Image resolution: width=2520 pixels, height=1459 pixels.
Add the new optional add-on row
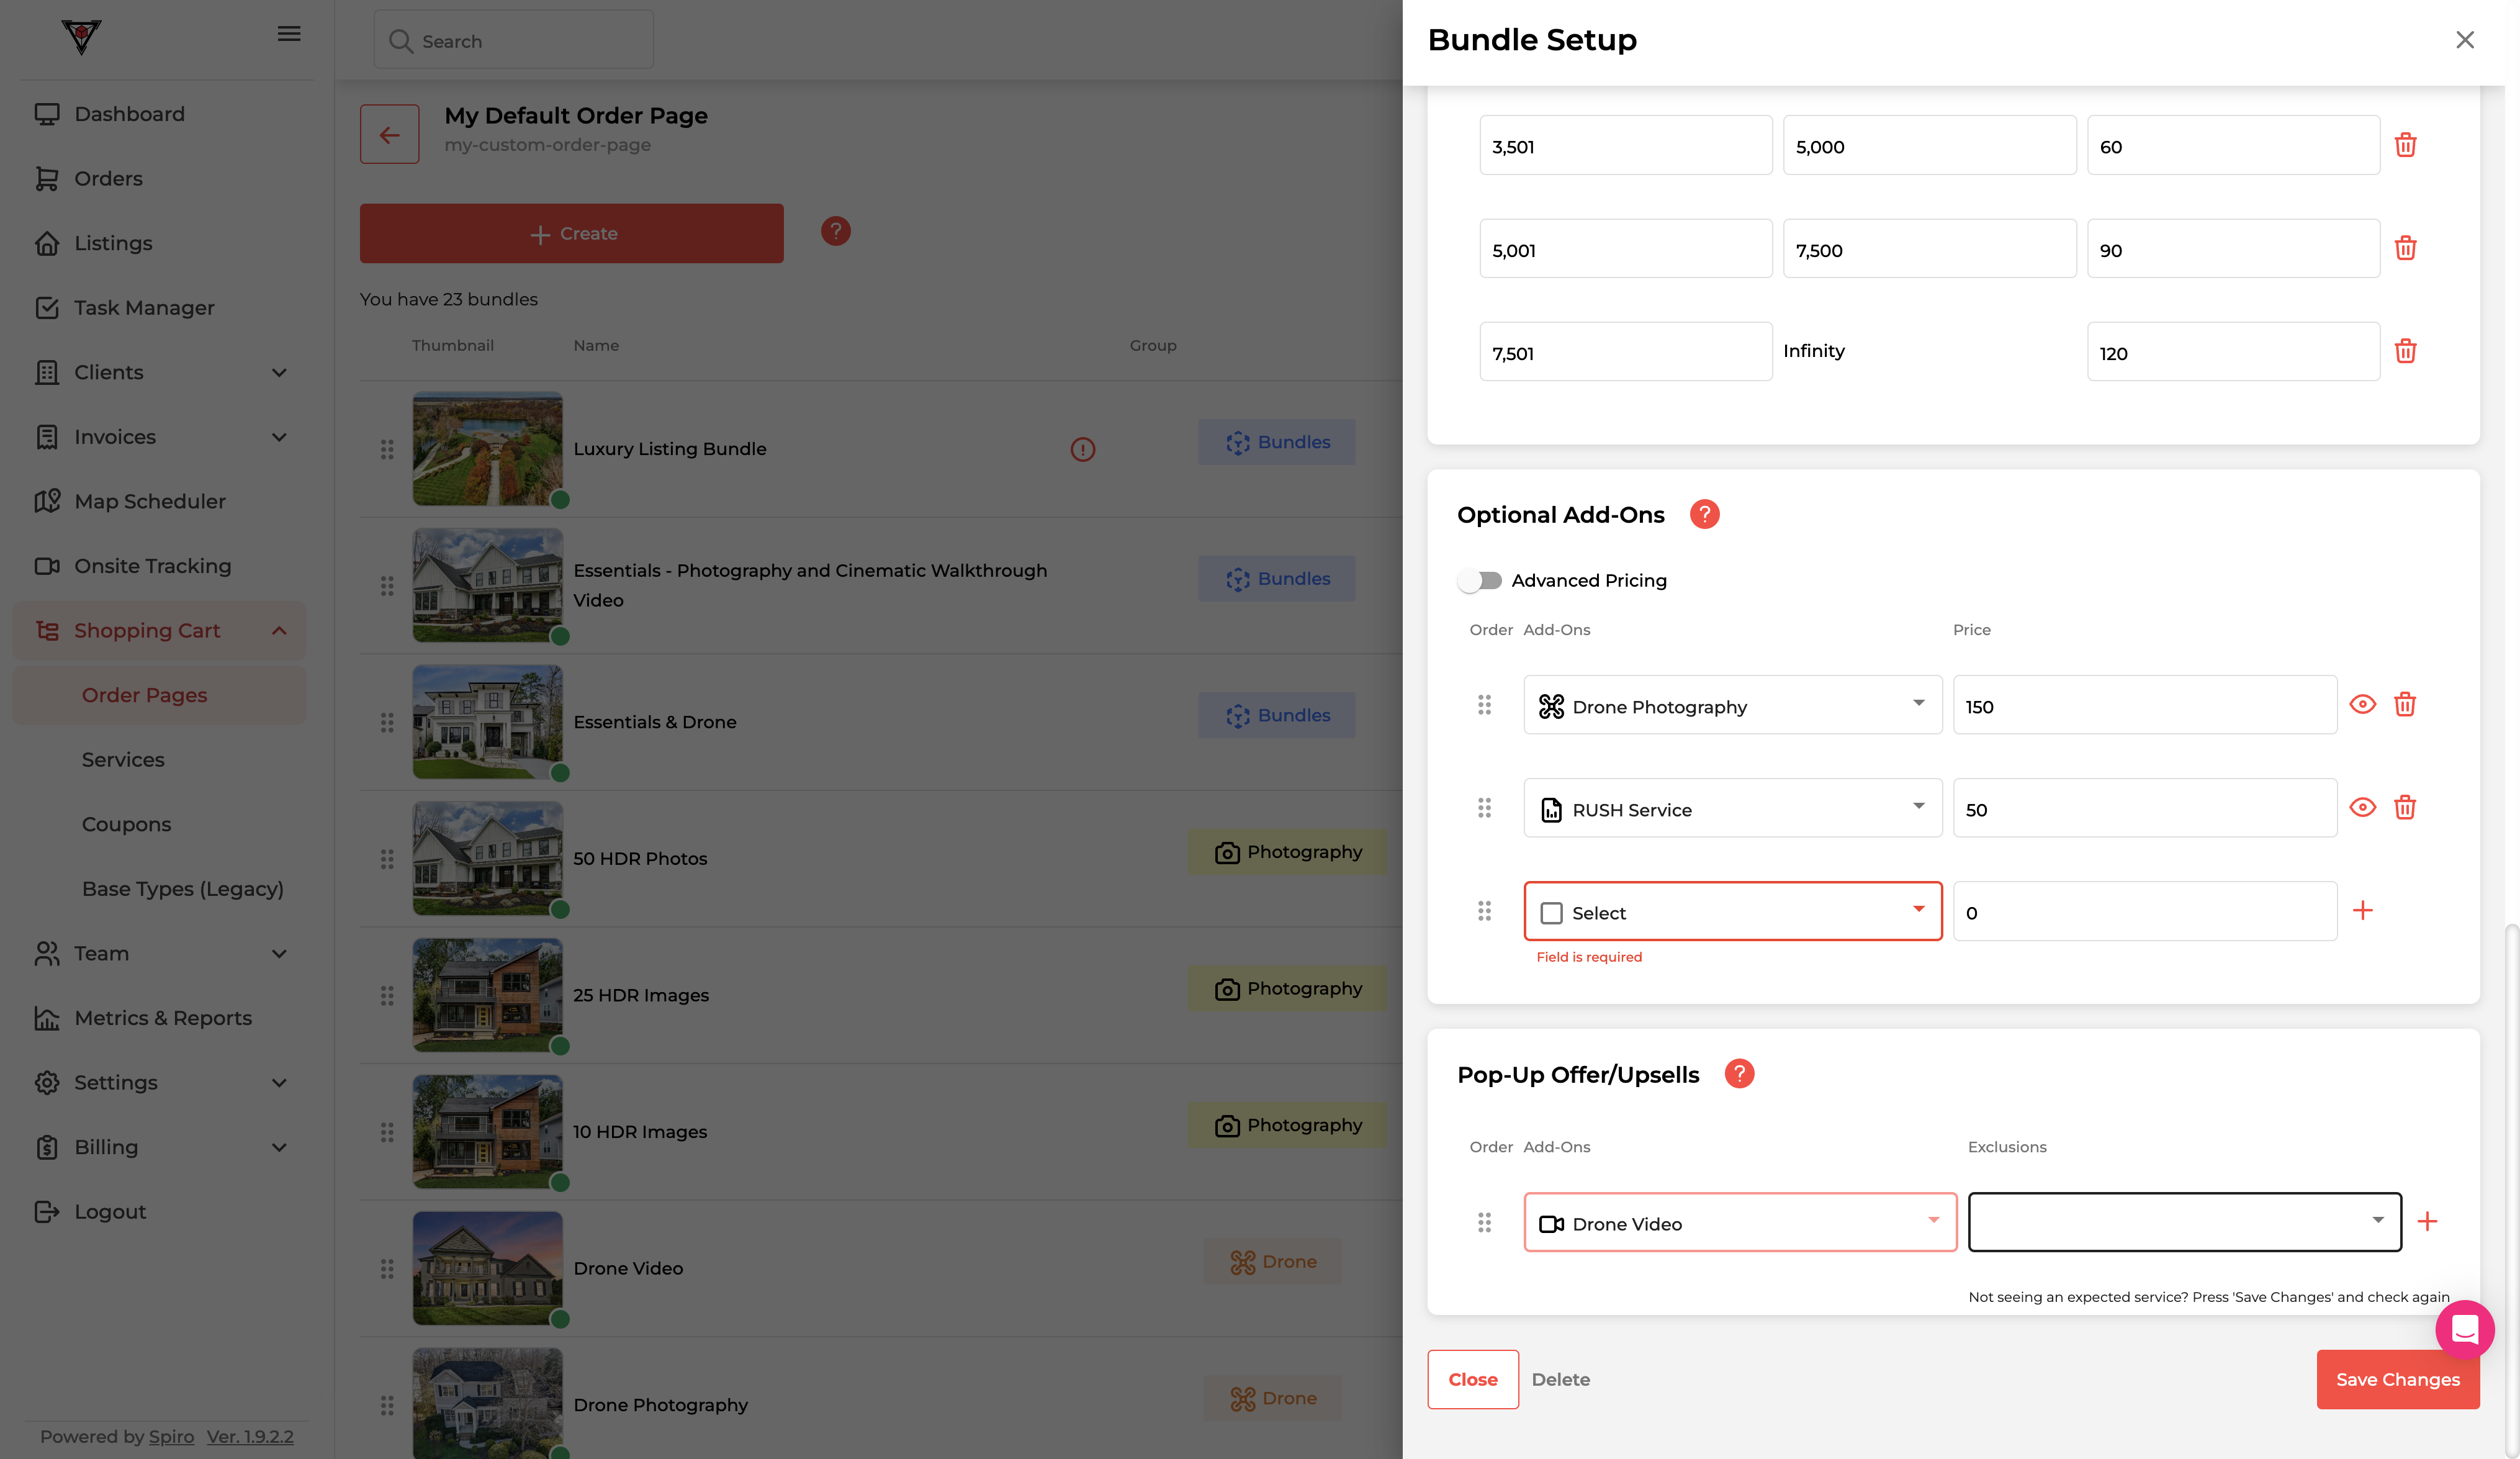click(x=2362, y=911)
